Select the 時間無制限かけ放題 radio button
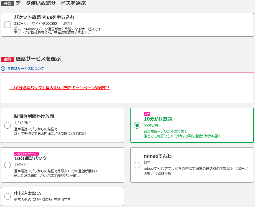The height and width of the screenshot is (207, 255). [x=7, y=125]
